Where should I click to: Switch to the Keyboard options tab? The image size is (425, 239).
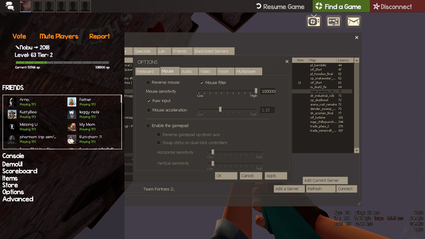[x=147, y=72]
